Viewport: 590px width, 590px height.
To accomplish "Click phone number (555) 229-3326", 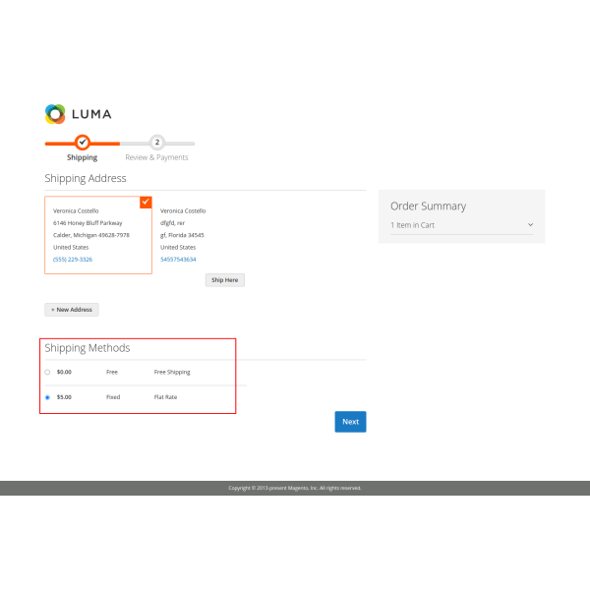I will click(x=73, y=259).
